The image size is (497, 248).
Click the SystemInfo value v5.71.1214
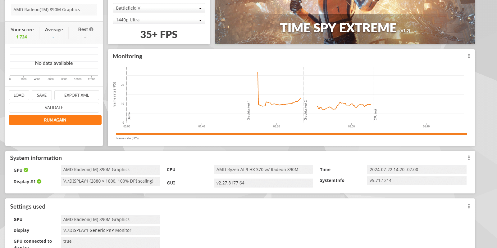[417, 180]
